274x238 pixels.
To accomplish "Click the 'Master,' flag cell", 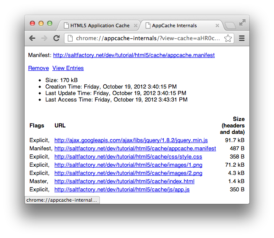I will (x=39, y=181).
